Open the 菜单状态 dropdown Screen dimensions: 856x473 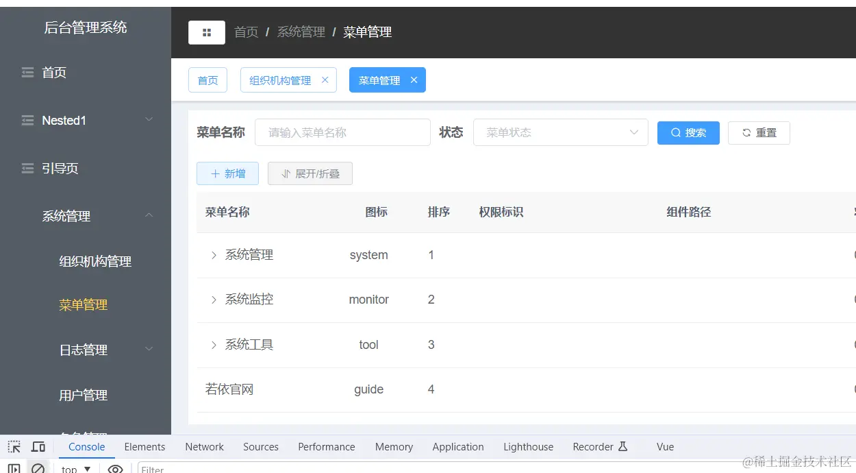tap(561, 132)
